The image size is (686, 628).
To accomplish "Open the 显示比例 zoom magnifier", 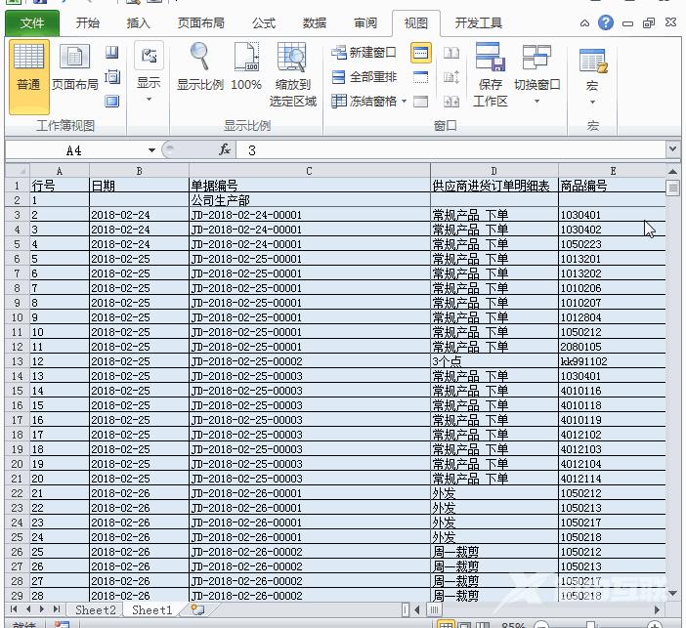I will click(199, 66).
